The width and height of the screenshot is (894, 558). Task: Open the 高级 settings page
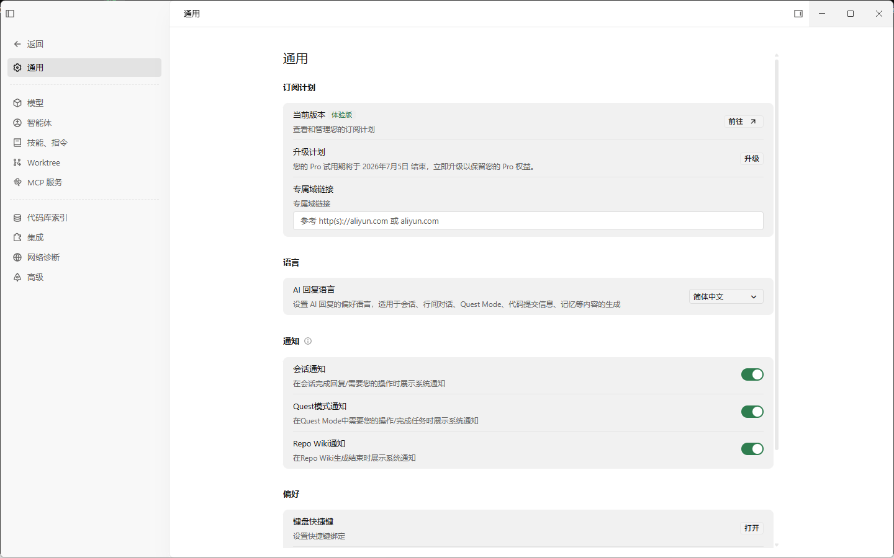(84, 277)
